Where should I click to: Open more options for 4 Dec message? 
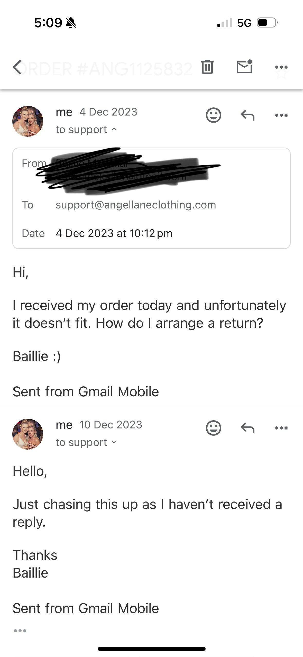click(x=281, y=115)
